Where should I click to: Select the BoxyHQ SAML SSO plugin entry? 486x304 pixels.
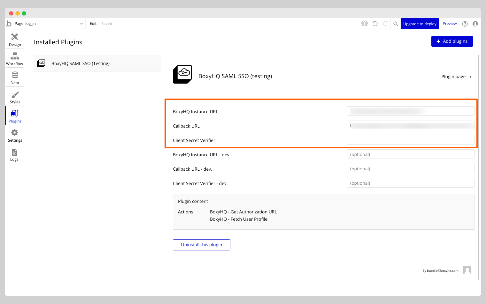pyautogui.click(x=80, y=63)
